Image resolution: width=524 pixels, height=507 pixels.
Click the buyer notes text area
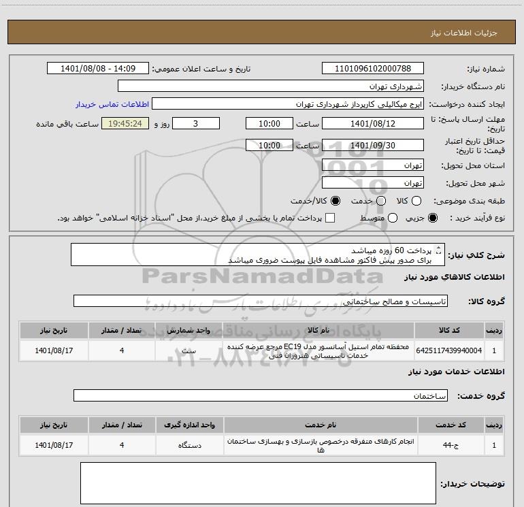(x=258, y=483)
